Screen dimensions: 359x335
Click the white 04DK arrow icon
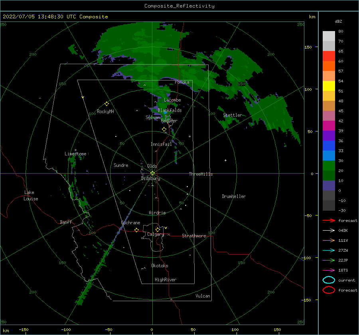point(329,231)
